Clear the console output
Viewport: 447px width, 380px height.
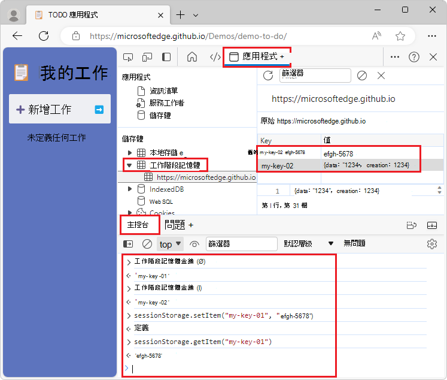point(147,244)
